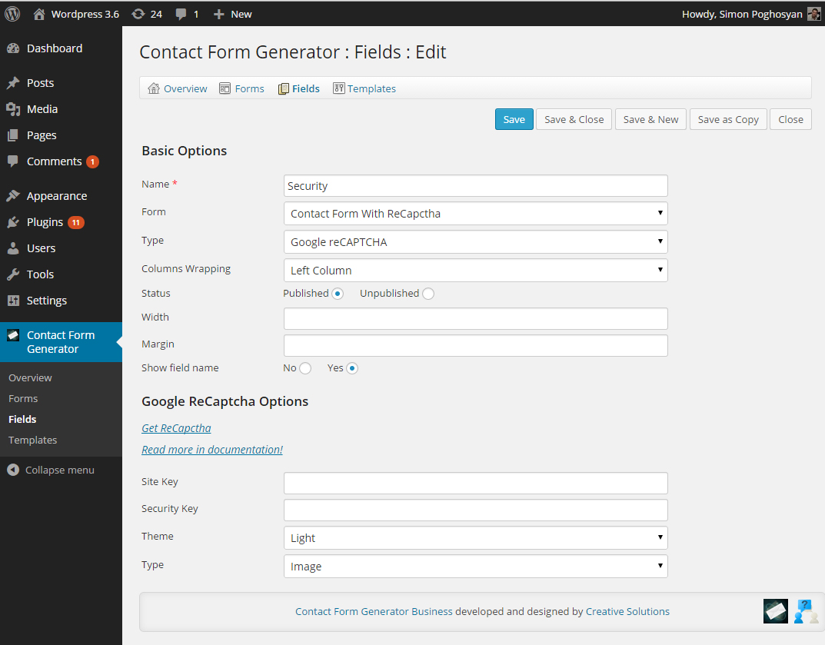825x645 pixels.
Task: Click the Fields document icon in the toolbar
Action: [284, 88]
